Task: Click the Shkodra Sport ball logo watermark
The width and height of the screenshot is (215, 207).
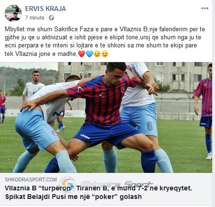Action: coord(68,185)
